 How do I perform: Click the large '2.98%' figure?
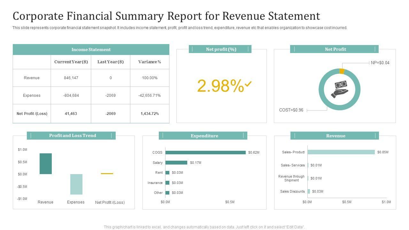pyautogui.click(x=220, y=86)
